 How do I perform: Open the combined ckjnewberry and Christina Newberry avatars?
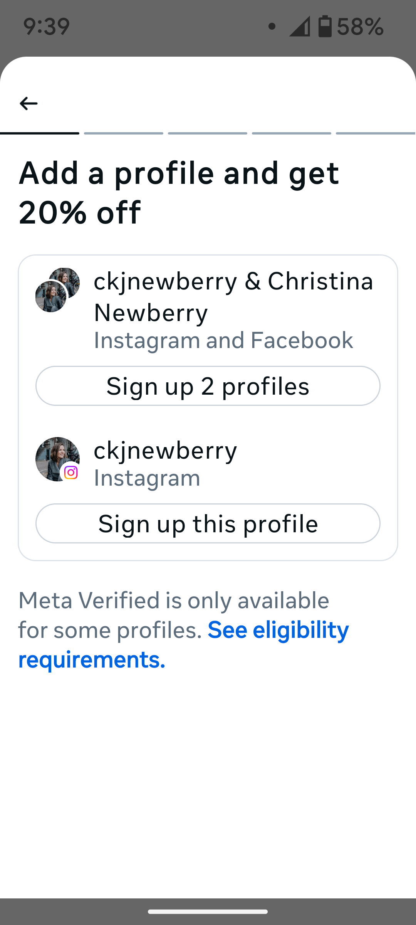[x=58, y=291]
